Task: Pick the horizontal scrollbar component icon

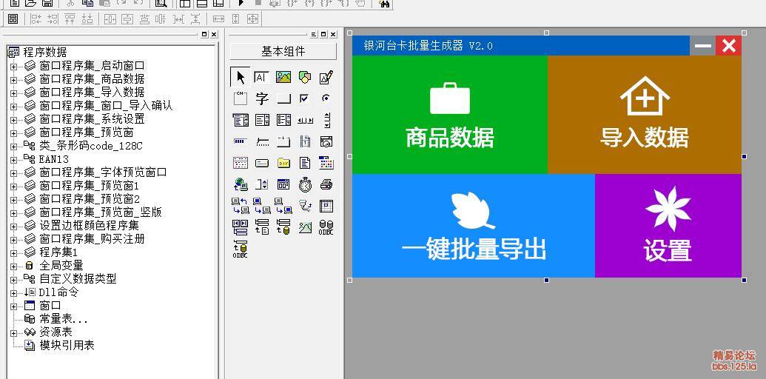Action: (x=305, y=120)
